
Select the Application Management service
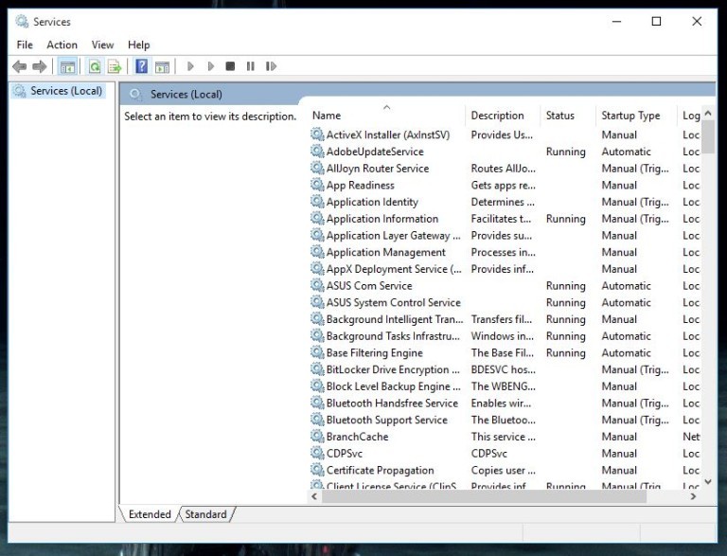pyautogui.click(x=505, y=252)
